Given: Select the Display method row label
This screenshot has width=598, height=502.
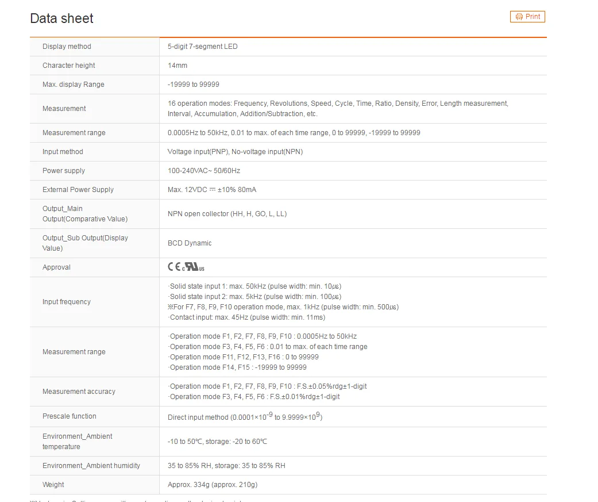Looking at the screenshot, I should click(x=67, y=47).
